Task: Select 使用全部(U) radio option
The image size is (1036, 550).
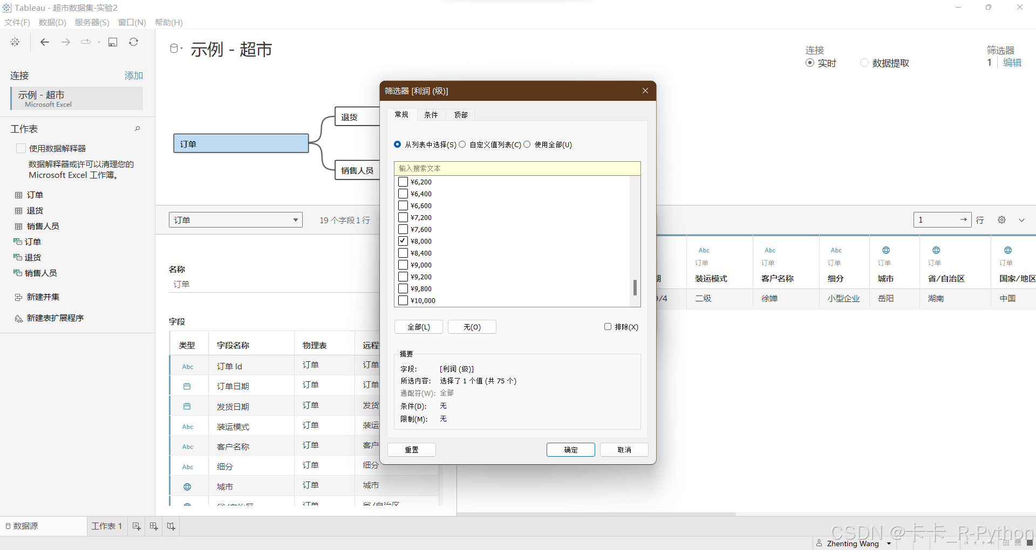Action: (527, 145)
